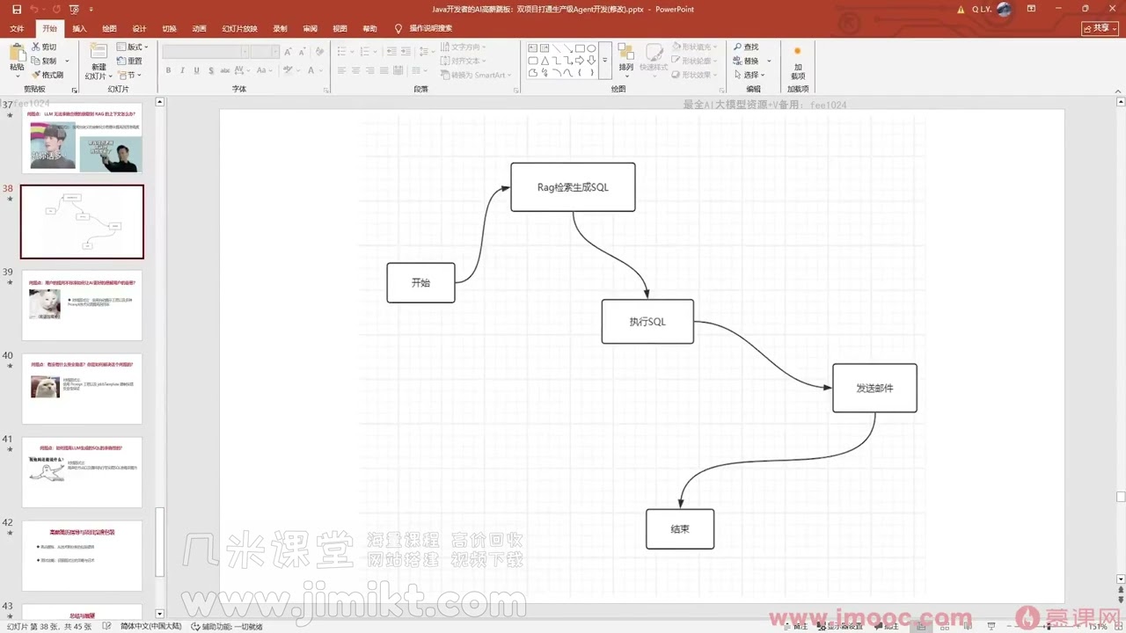This screenshot has width=1126, height=633.
Task: Select slide 41 thumbnail
Action: pos(82,472)
